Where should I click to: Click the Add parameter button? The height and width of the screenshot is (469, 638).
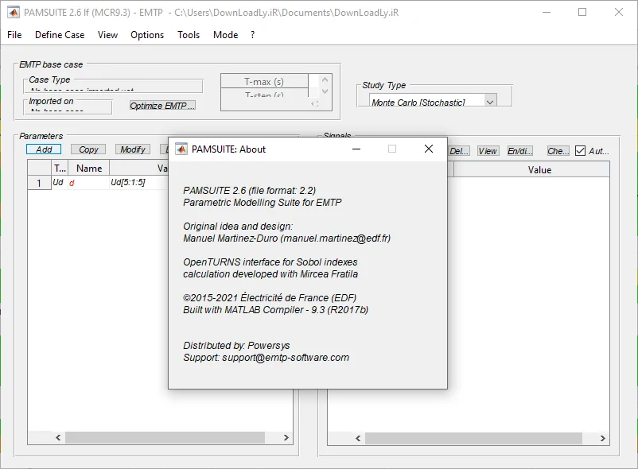[x=44, y=149]
